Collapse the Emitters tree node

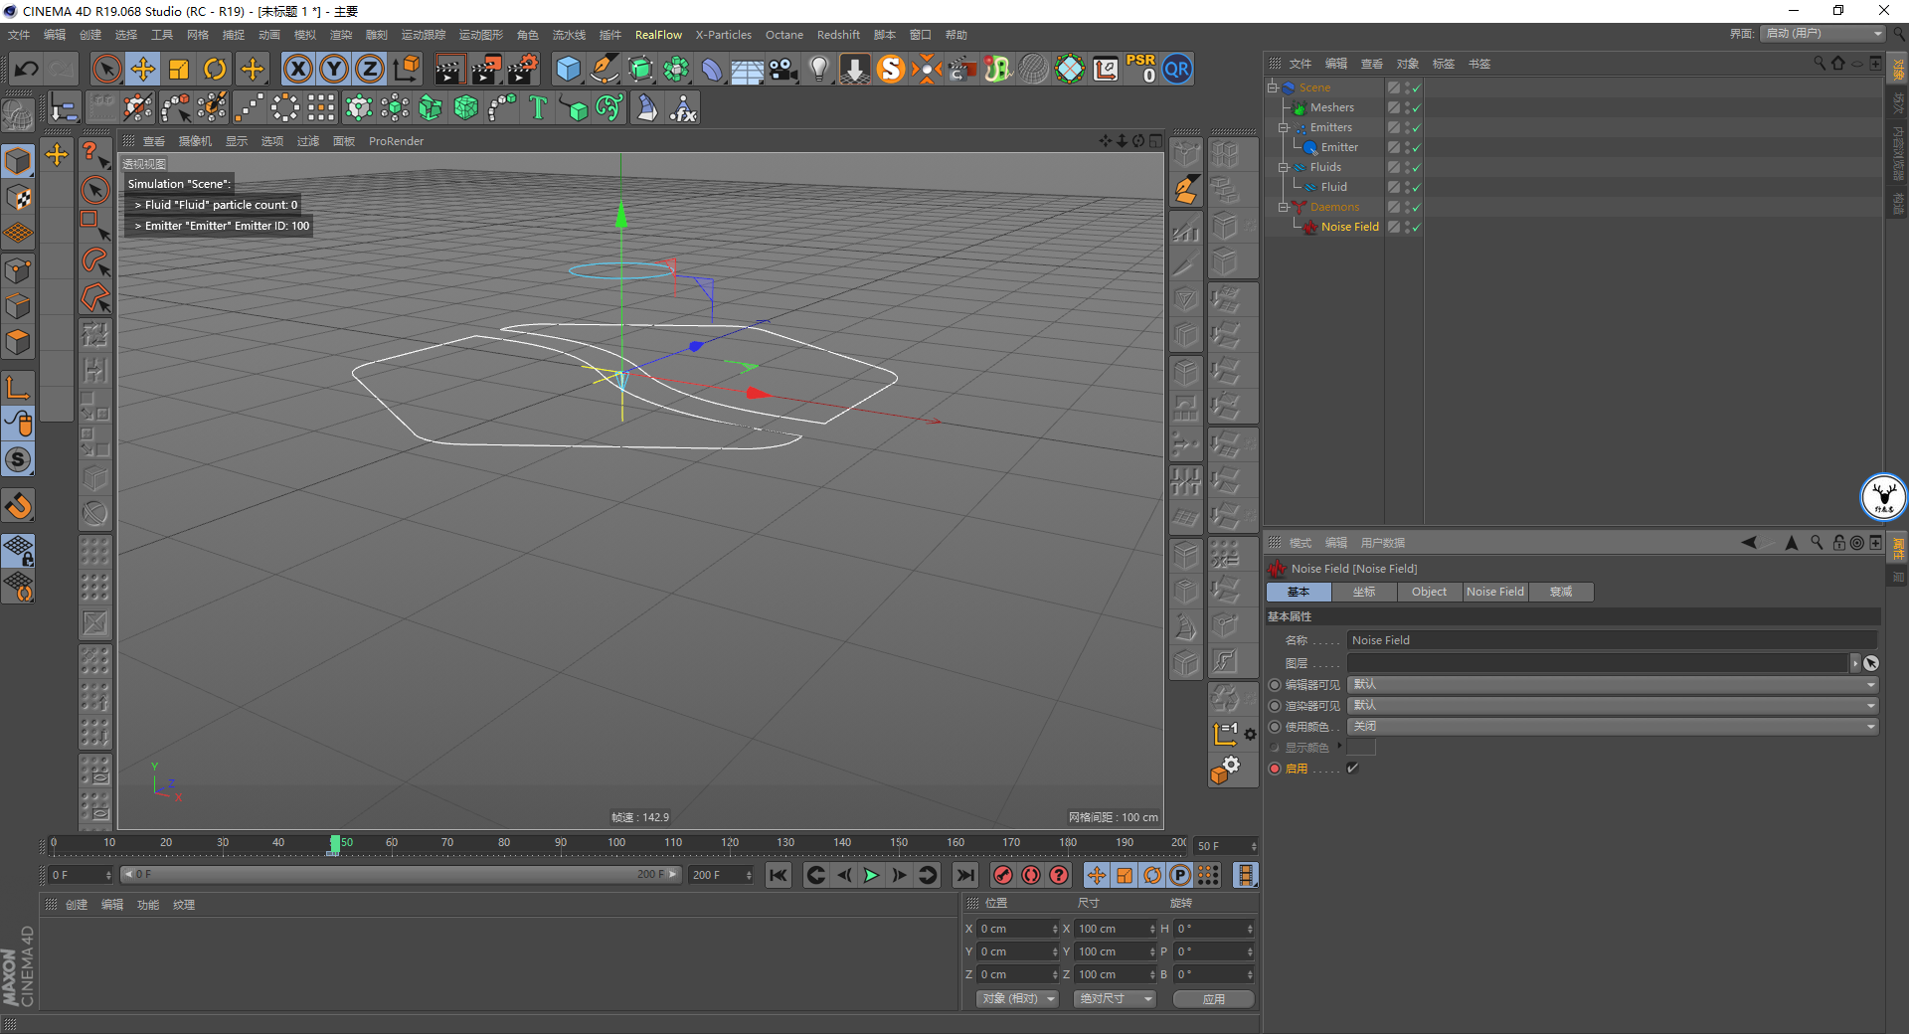click(1284, 127)
